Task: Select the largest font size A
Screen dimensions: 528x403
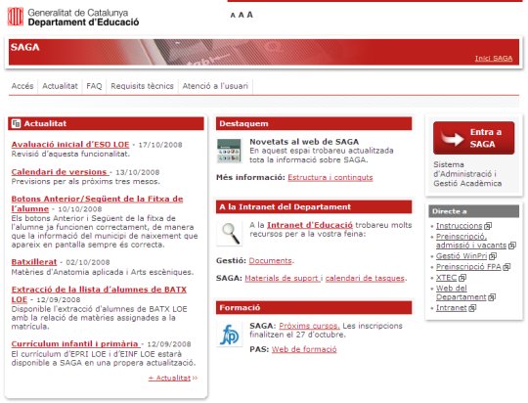Action: [249, 15]
